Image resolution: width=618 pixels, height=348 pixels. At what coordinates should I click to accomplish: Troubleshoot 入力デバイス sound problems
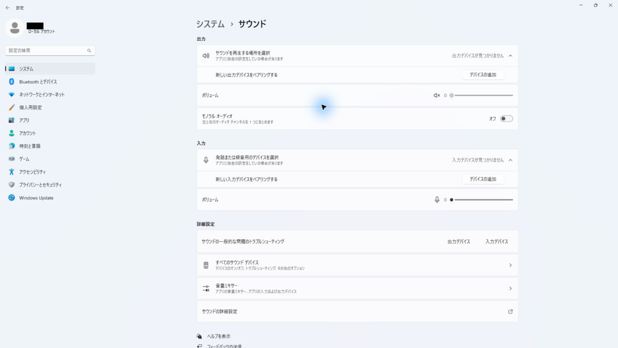point(497,241)
